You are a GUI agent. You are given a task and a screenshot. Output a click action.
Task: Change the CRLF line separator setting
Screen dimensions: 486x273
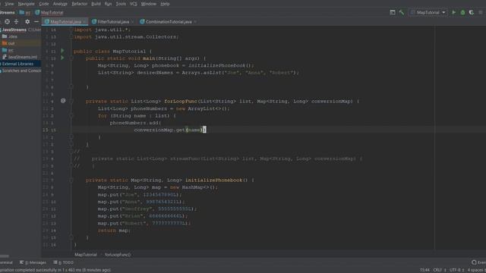(x=440, y=270)
